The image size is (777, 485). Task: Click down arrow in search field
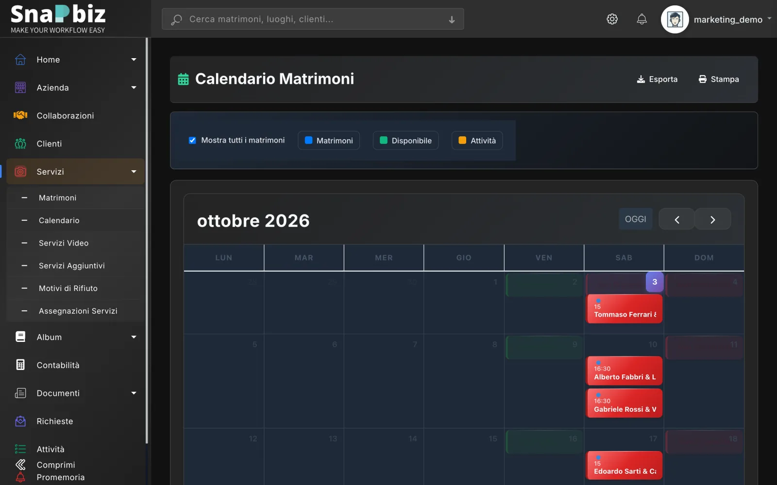tap(452, 19)
